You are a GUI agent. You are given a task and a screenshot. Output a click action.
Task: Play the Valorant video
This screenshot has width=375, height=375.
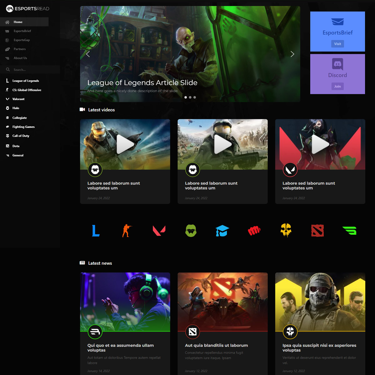[320, 144]
